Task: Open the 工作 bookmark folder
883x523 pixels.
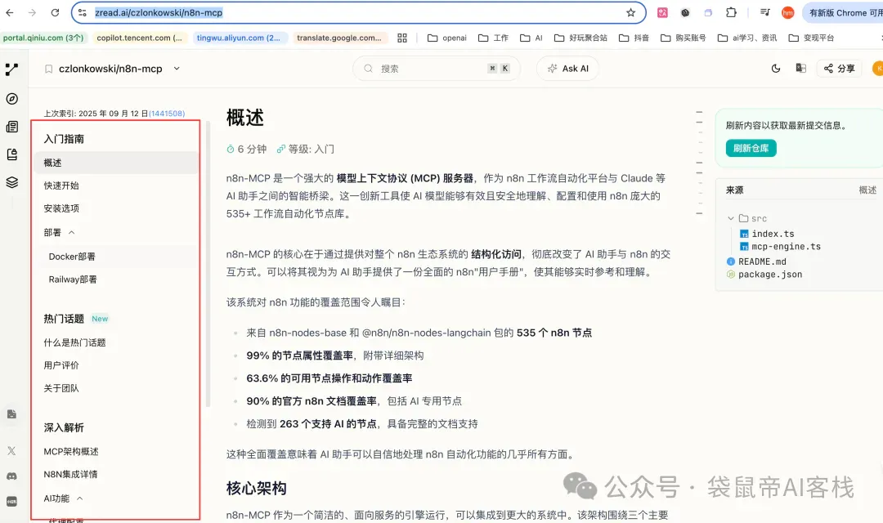Action: [493, 38]
